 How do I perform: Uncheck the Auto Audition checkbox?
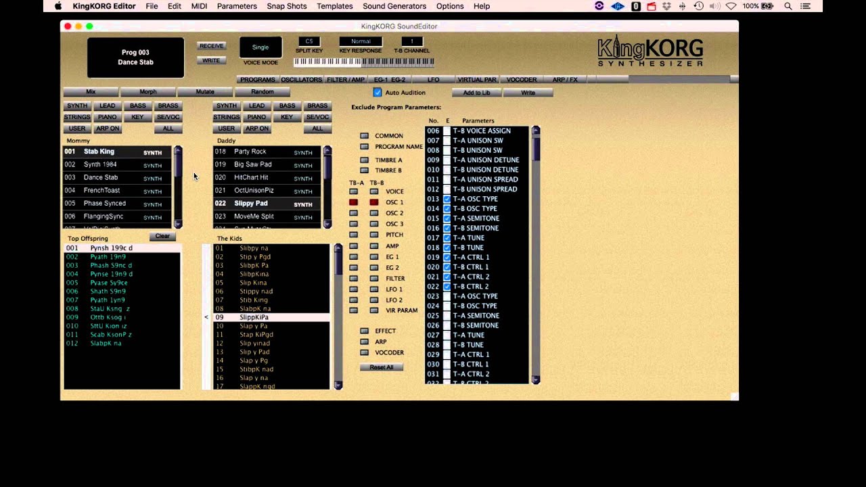pos(378,92)
